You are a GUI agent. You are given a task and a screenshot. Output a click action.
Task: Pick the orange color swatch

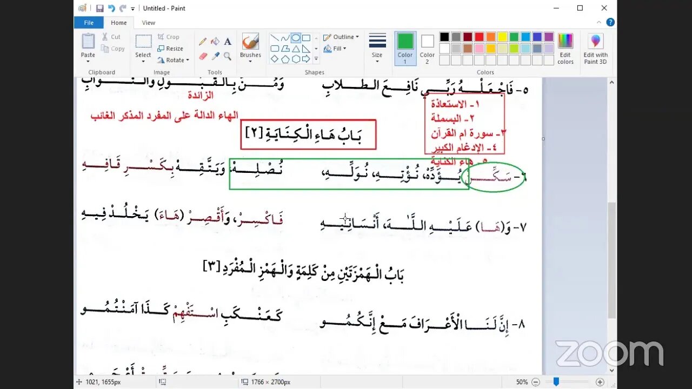(490, 37)
